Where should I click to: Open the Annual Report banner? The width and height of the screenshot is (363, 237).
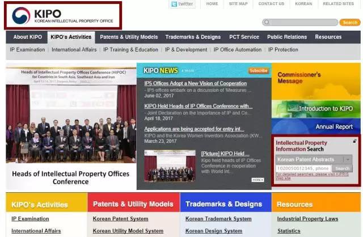(316, 126)
